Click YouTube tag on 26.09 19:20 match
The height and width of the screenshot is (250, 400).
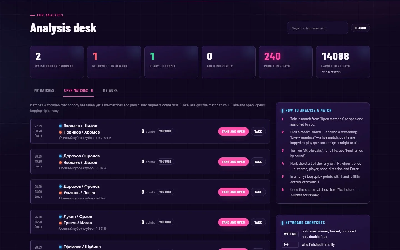pyautogui.click(x=165, y=162)
